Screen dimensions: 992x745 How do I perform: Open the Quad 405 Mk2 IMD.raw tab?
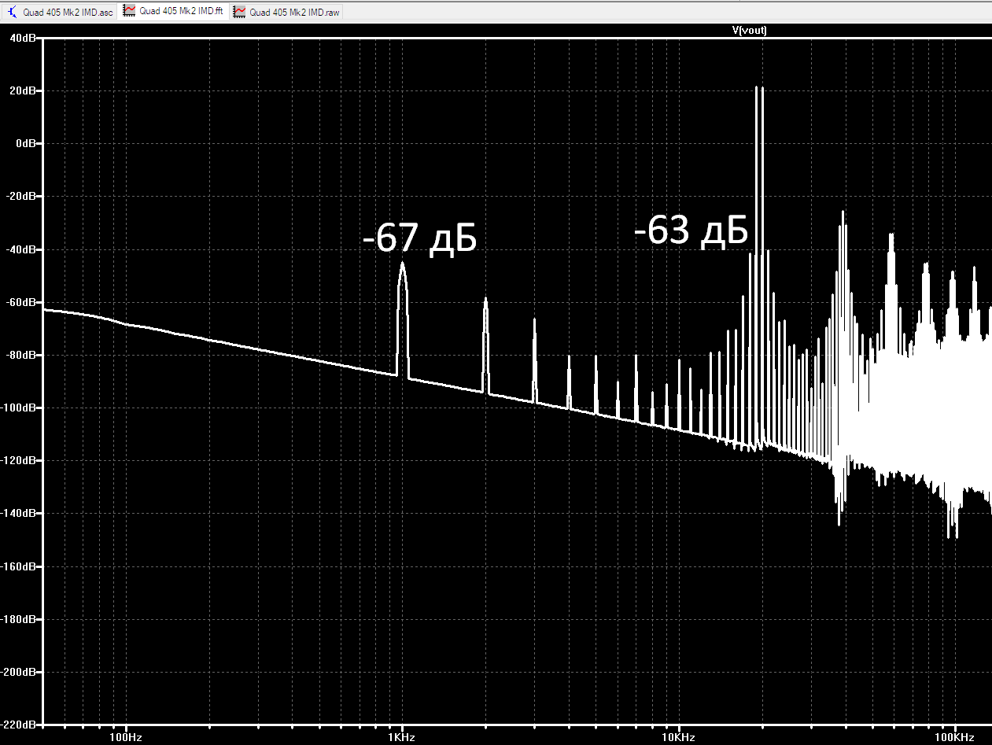click(286, 13)
